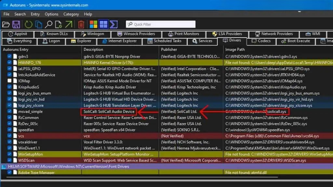Open the Winsock Providers tab

(x=136, y=34)
